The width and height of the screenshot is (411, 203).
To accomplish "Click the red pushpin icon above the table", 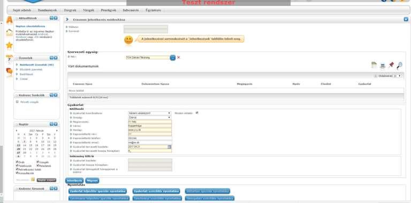I will coord(391,64).
